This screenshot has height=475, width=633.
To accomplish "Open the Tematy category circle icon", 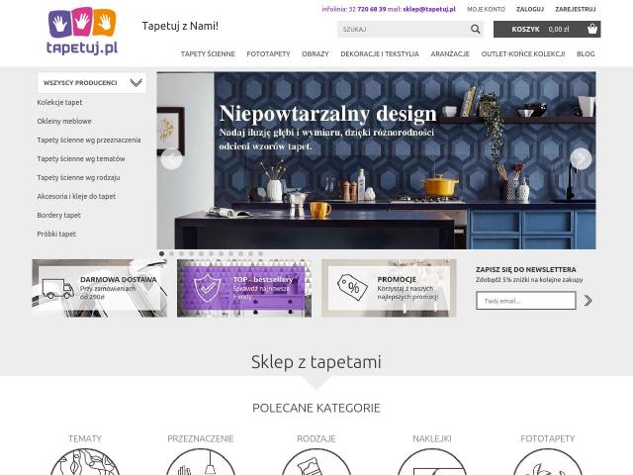I will (x=85, y=462).
